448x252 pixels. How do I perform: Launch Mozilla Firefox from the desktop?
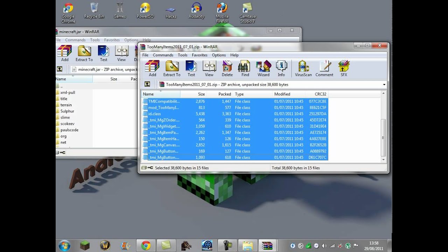pyautogui.click(x=222, y=13)
